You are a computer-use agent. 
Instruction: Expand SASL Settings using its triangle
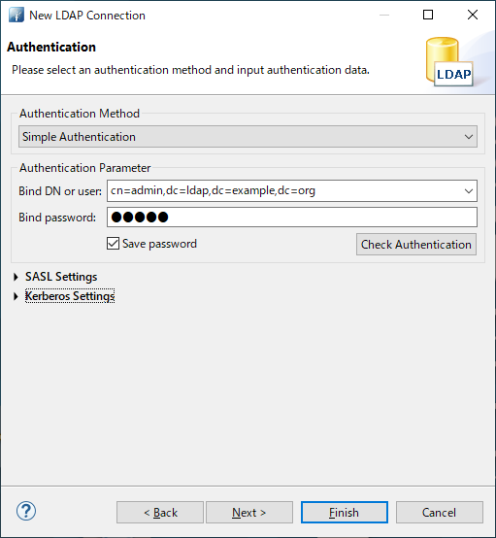16,277
